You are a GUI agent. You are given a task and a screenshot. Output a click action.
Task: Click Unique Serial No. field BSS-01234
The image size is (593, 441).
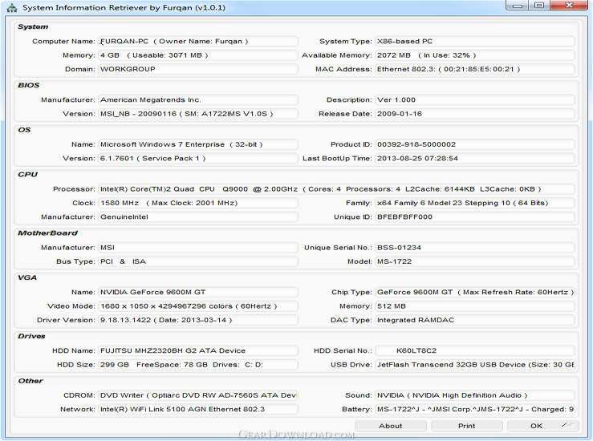coord(475,248)
